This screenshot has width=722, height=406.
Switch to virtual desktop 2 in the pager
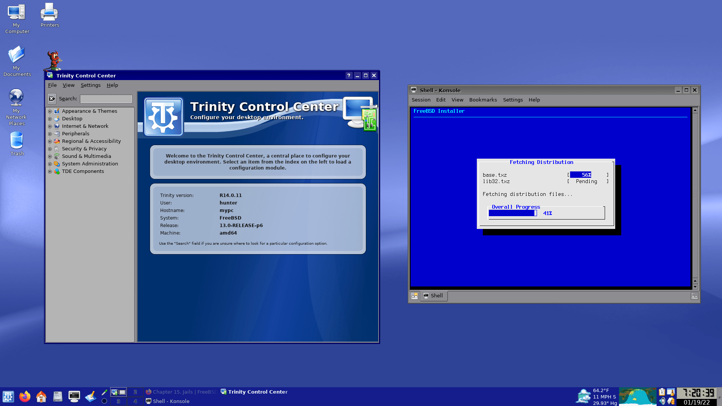coord(135,392)
